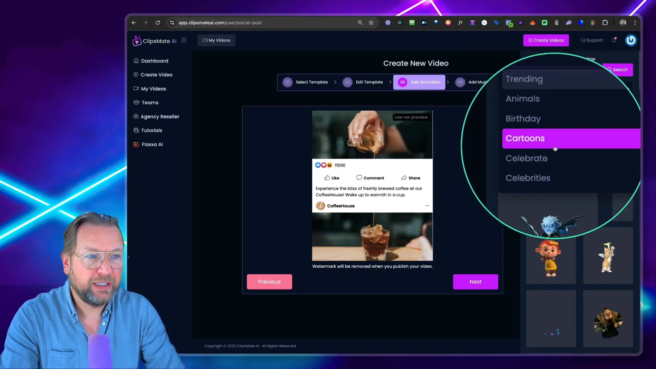Click the Search button for animations
This screenshot has width=656, height=369.
[618, 70]
